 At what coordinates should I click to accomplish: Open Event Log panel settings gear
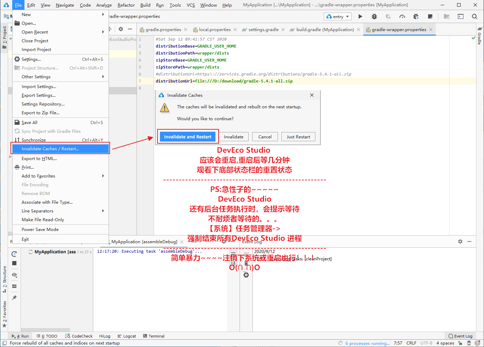460,241
